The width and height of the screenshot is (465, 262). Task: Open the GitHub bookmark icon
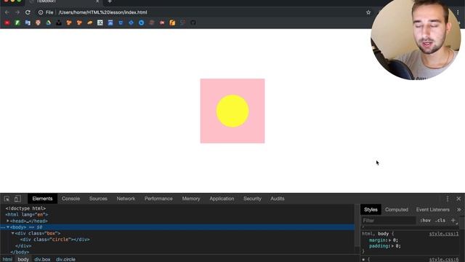193,23
